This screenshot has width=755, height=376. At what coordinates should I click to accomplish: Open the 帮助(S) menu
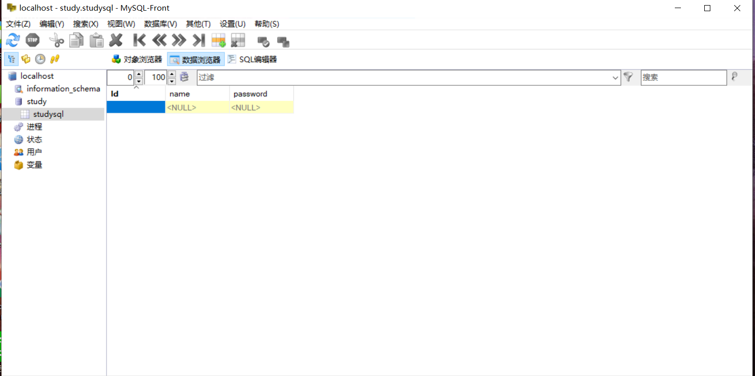[267, 24]
